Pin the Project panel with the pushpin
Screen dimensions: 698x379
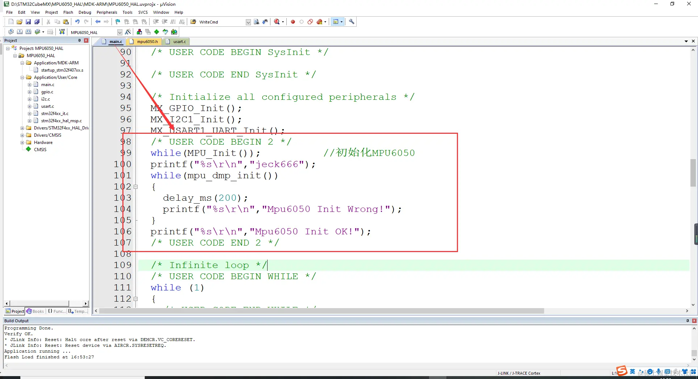[x=79, y=41]
